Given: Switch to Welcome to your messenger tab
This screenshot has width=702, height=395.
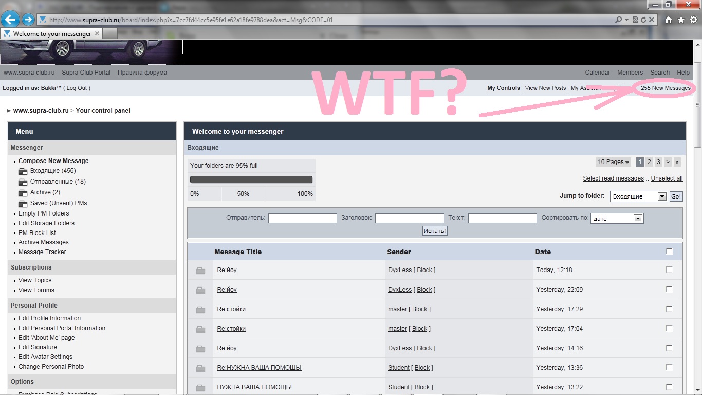Looking at the screenshot, I should tap(51, 34).
